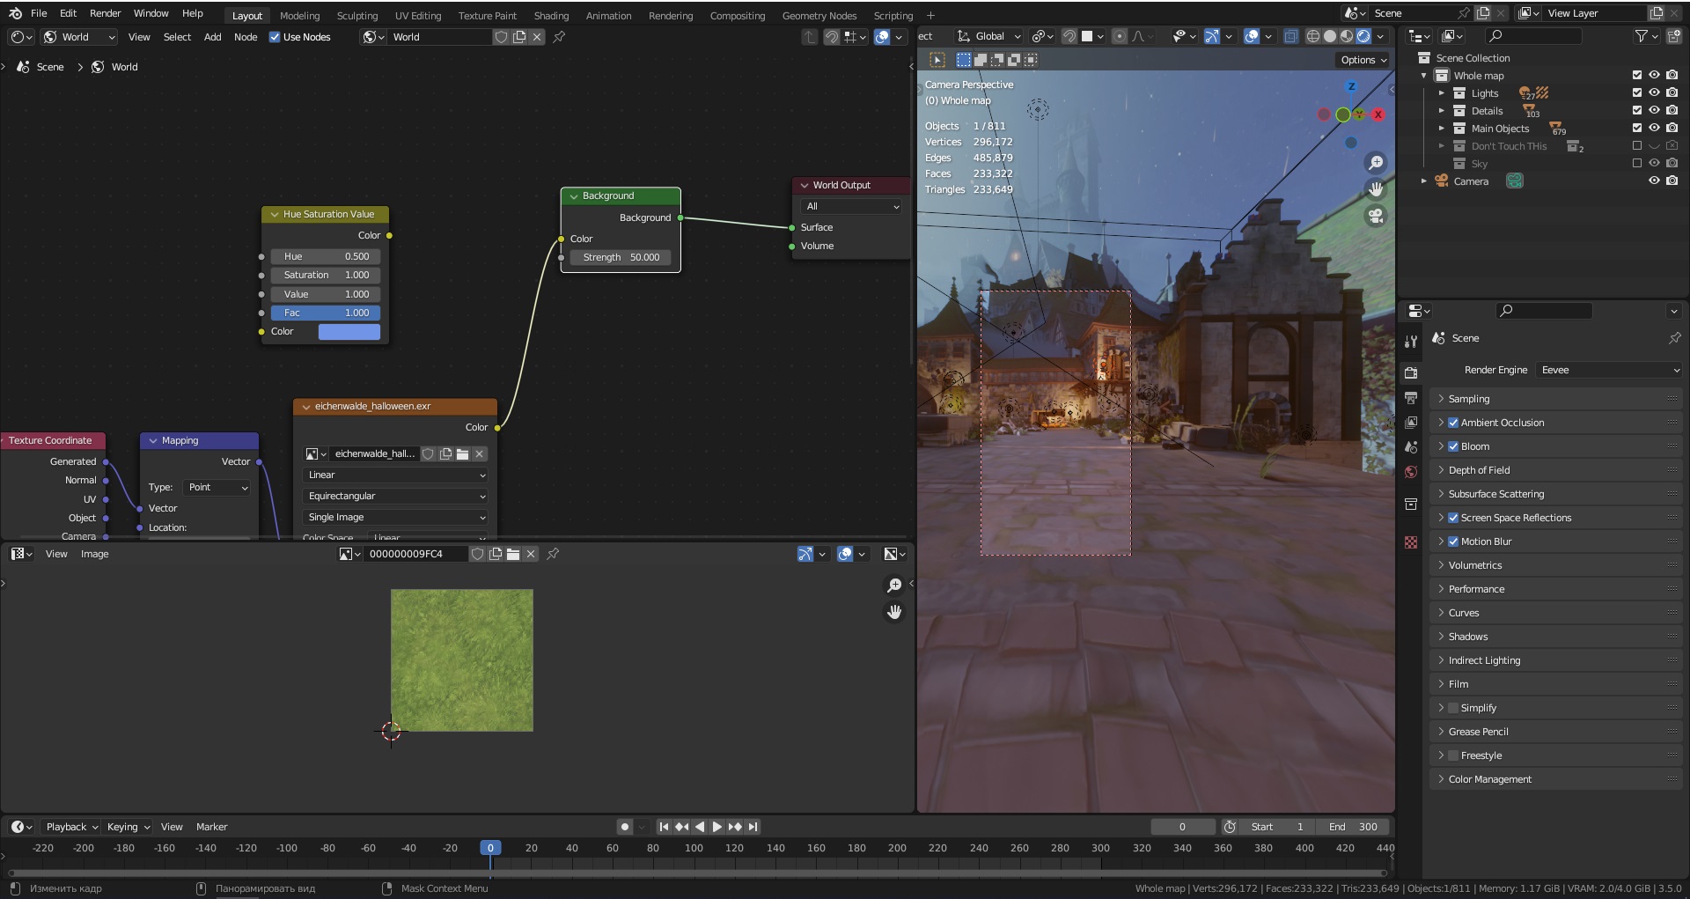Select the pan hand icon in image editor
1690x899 pixels.
pos(894,612)
